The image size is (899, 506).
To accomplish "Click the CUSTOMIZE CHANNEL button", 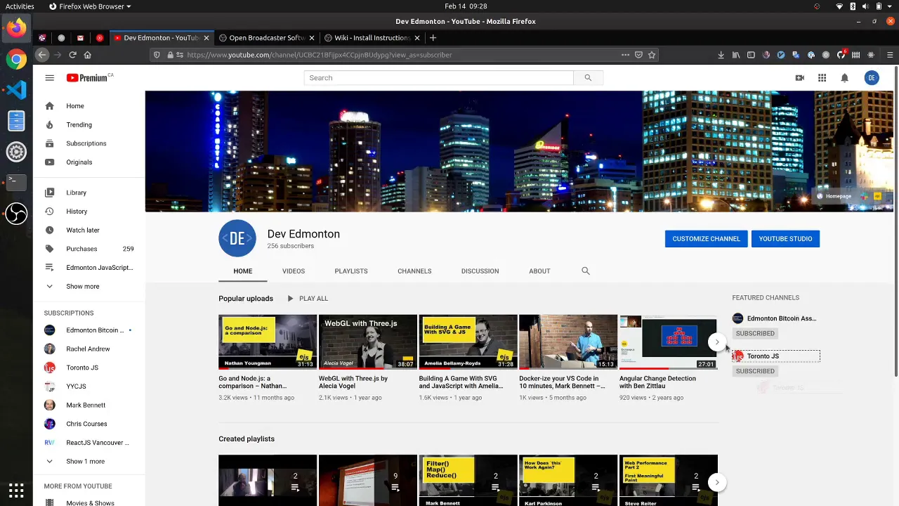I will click(707, 239).
